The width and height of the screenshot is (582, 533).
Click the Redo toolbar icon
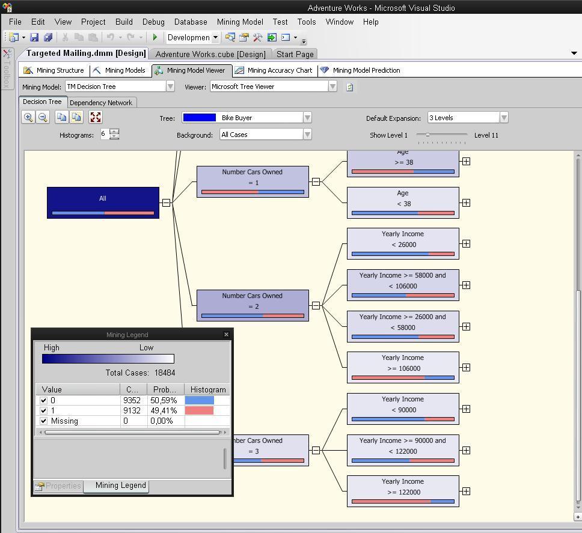tap(130, 37)
